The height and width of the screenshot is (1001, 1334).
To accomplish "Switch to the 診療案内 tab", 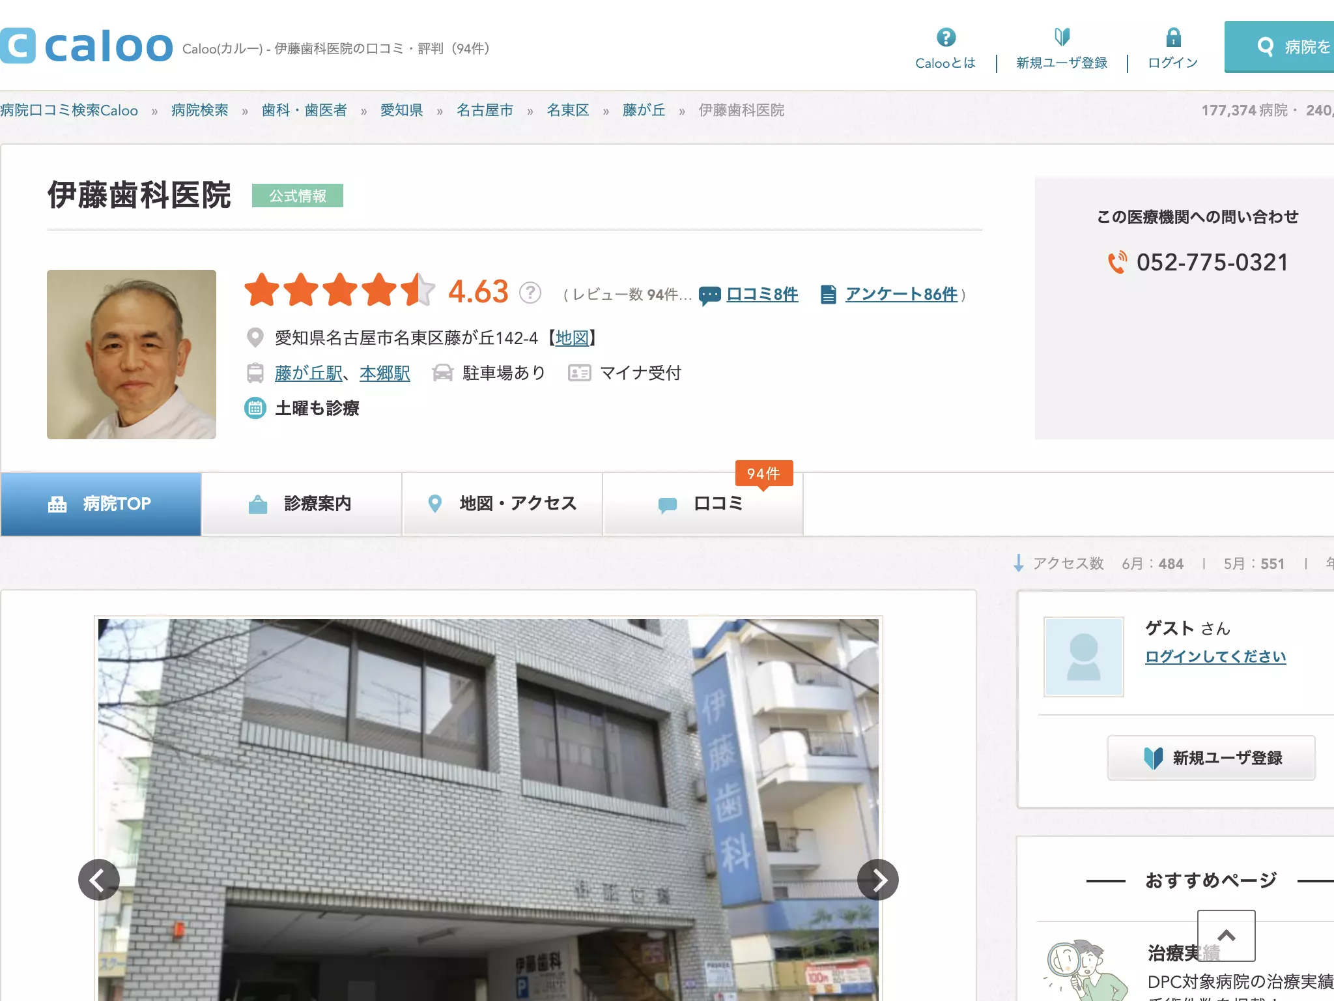I will [302, 504].
